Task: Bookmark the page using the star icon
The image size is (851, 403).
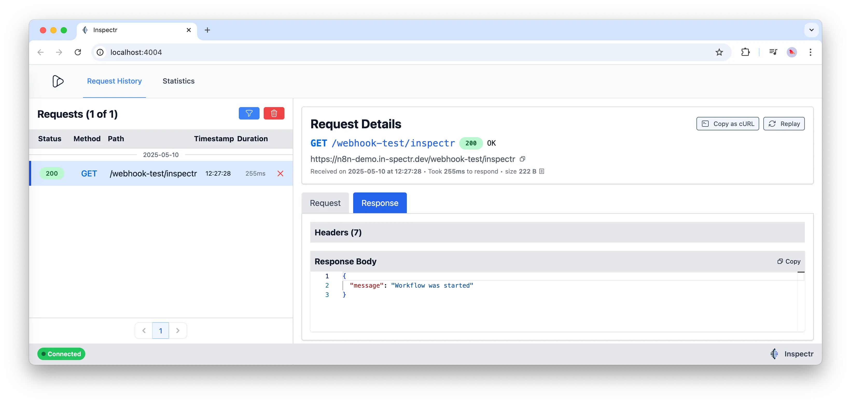Action: [x=719, y=52]
